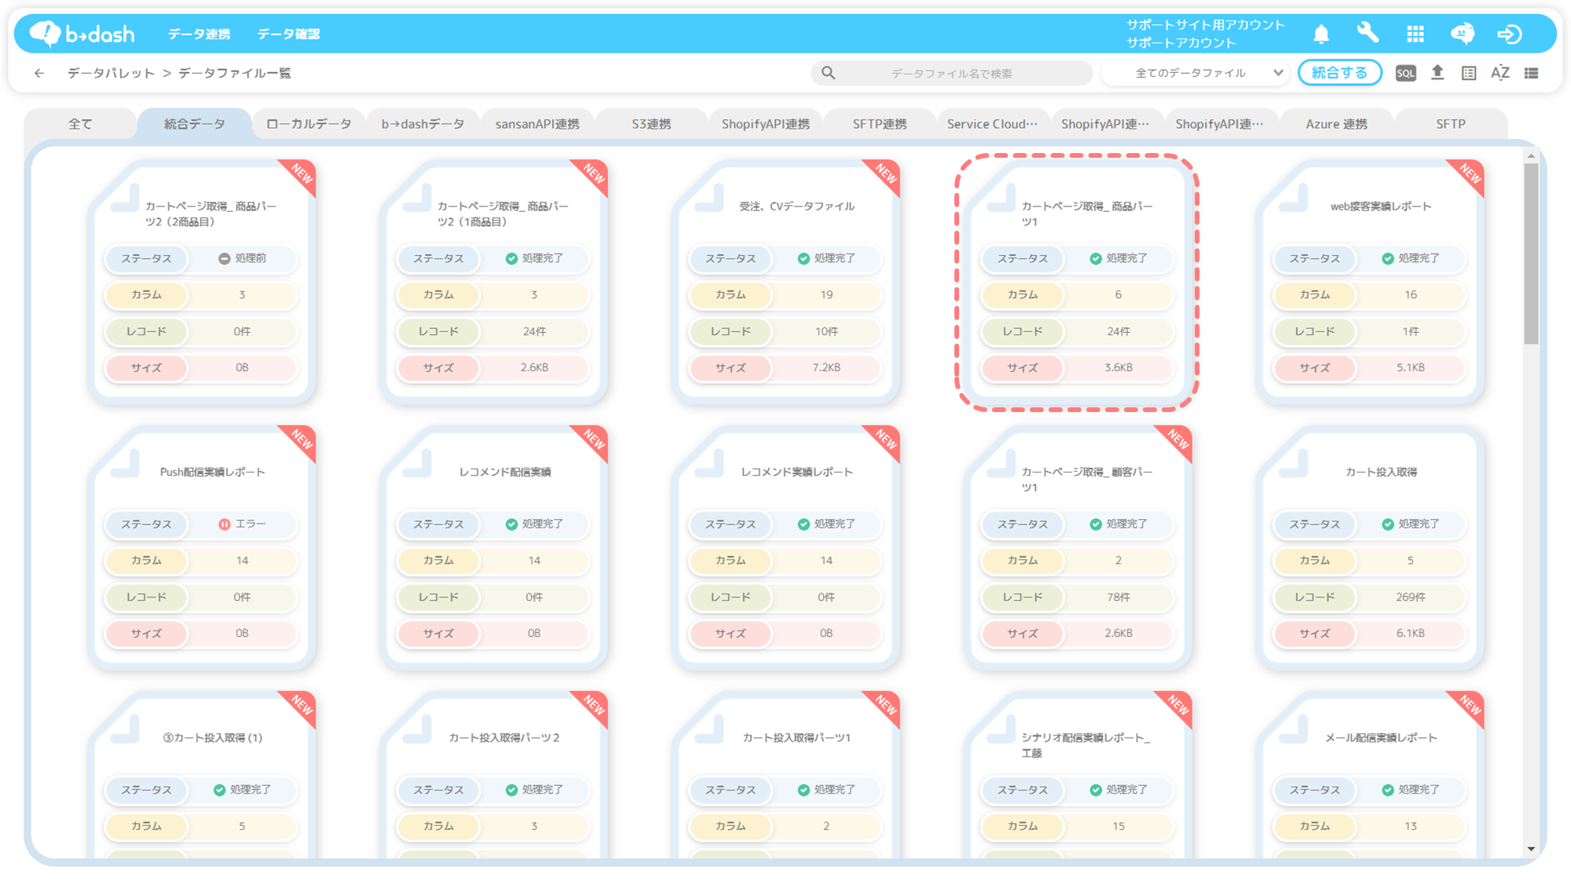Click the table layout view icon
The width and height of the screenshot is (1571, 883).
point(1469,73)
